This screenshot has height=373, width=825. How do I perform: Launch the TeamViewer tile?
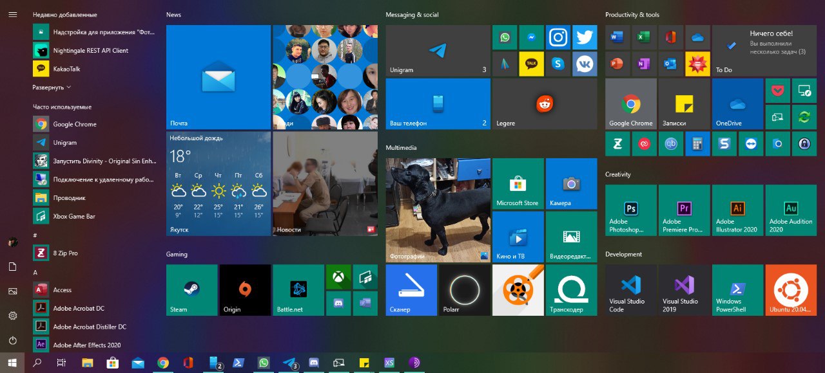click(751, 144)
